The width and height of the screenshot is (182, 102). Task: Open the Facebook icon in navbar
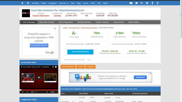pyautogui.click(x=152, y=3)
